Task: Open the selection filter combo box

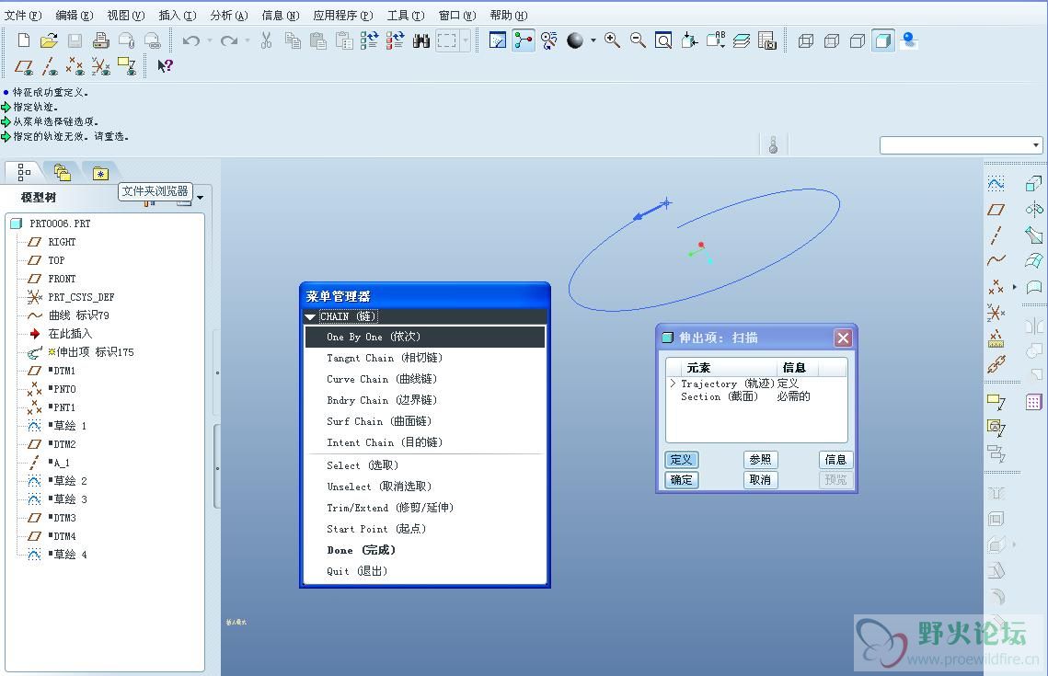Action: tap(962, 145)
